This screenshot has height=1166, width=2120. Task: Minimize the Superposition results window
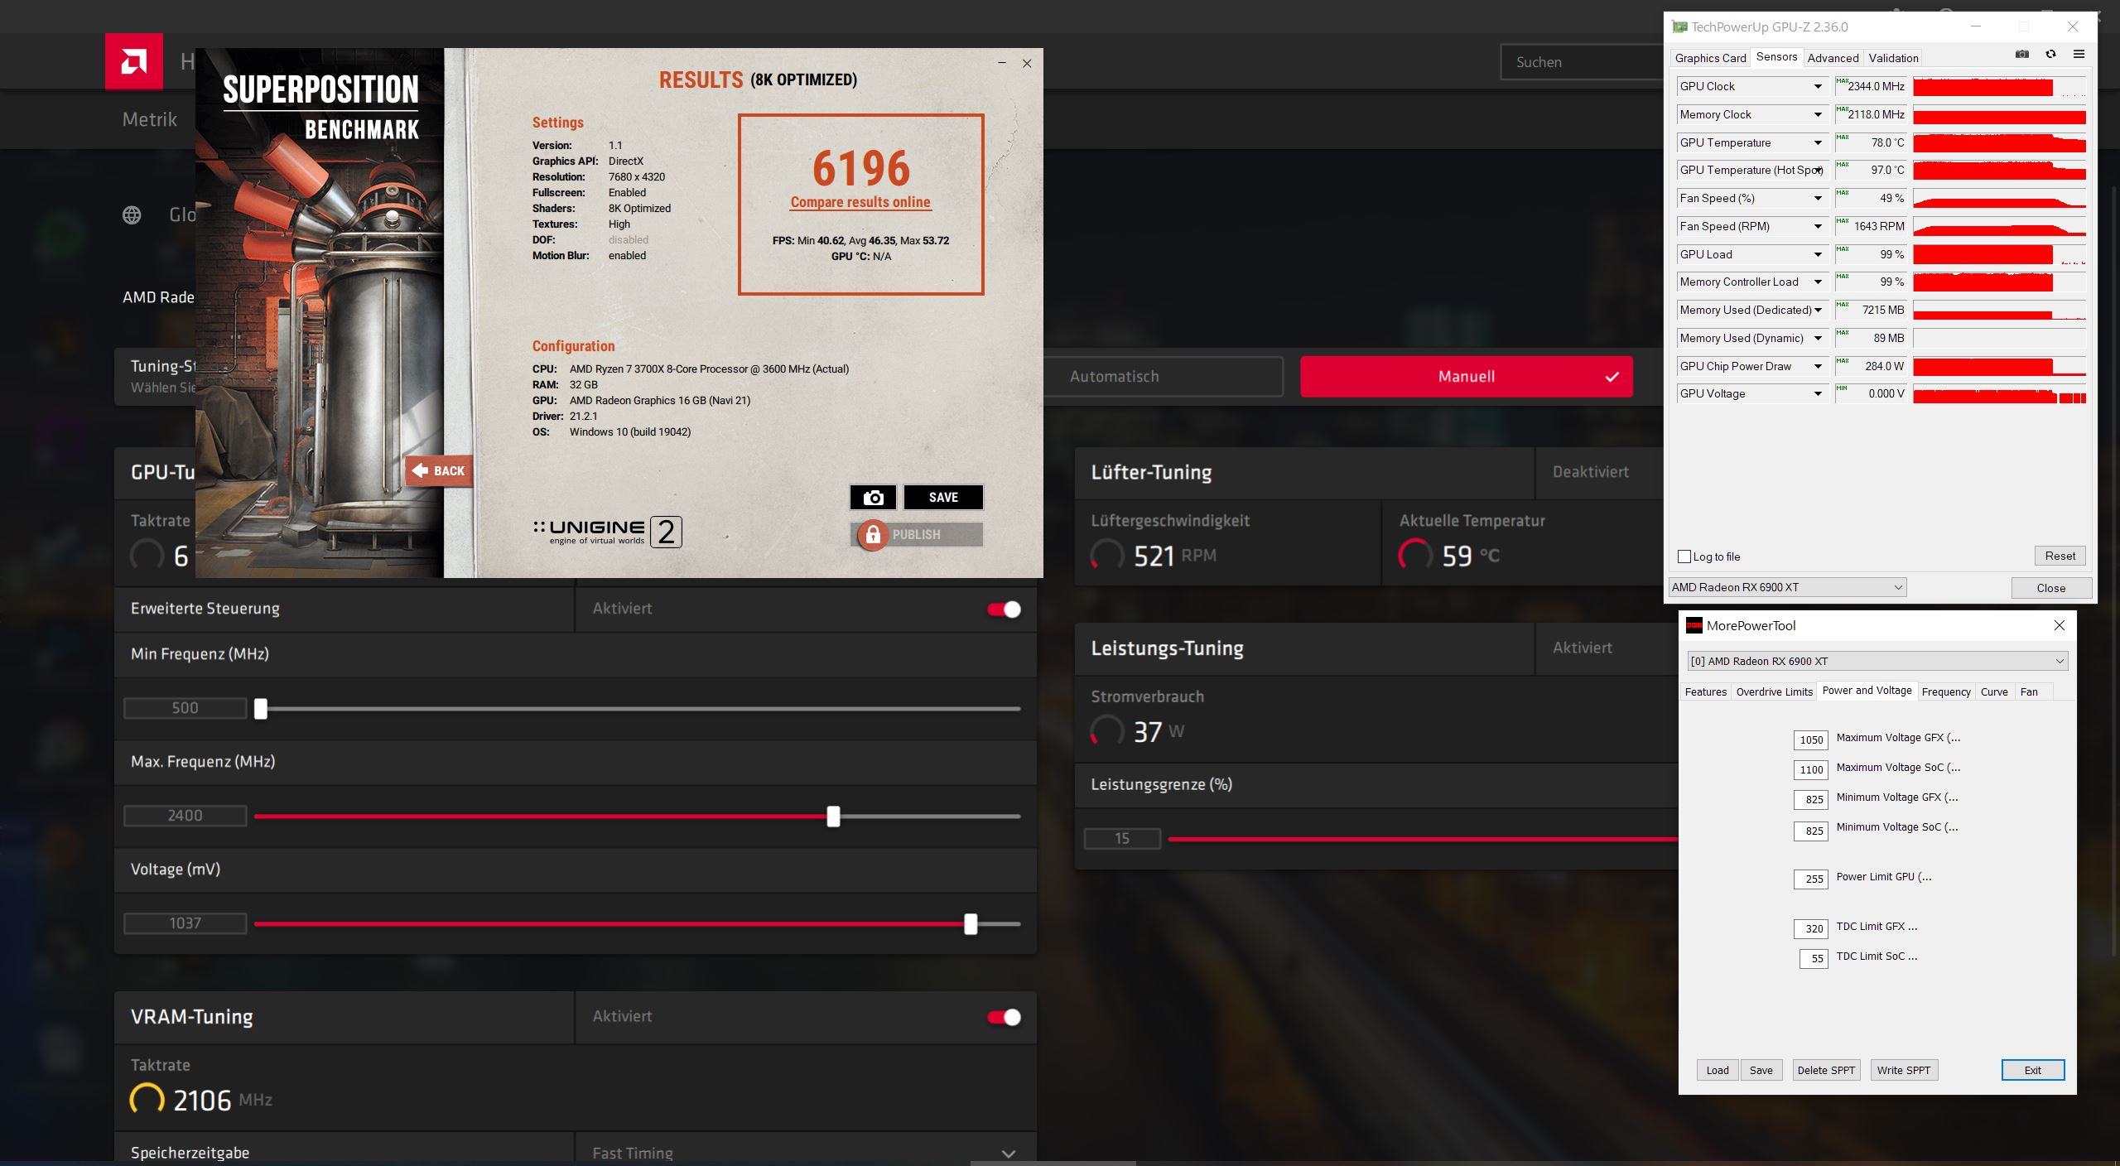coord(1002,63)
